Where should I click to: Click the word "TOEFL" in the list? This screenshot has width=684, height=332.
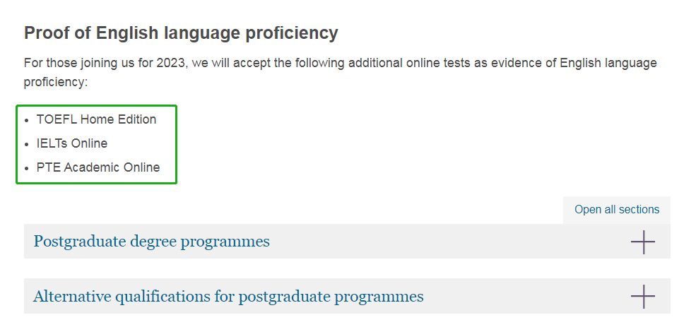(x=57, y=119)
